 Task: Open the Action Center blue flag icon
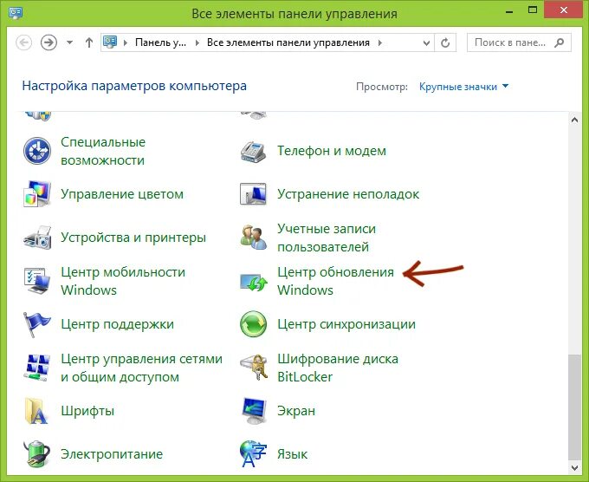pos(36,324)
